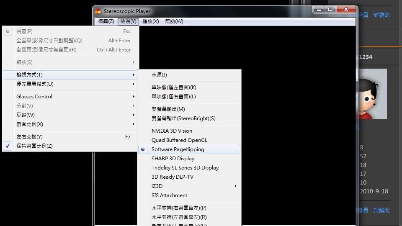402x226 pixels.
Task: Expand the iZ3D submenu
Action: tap(189, 186)
